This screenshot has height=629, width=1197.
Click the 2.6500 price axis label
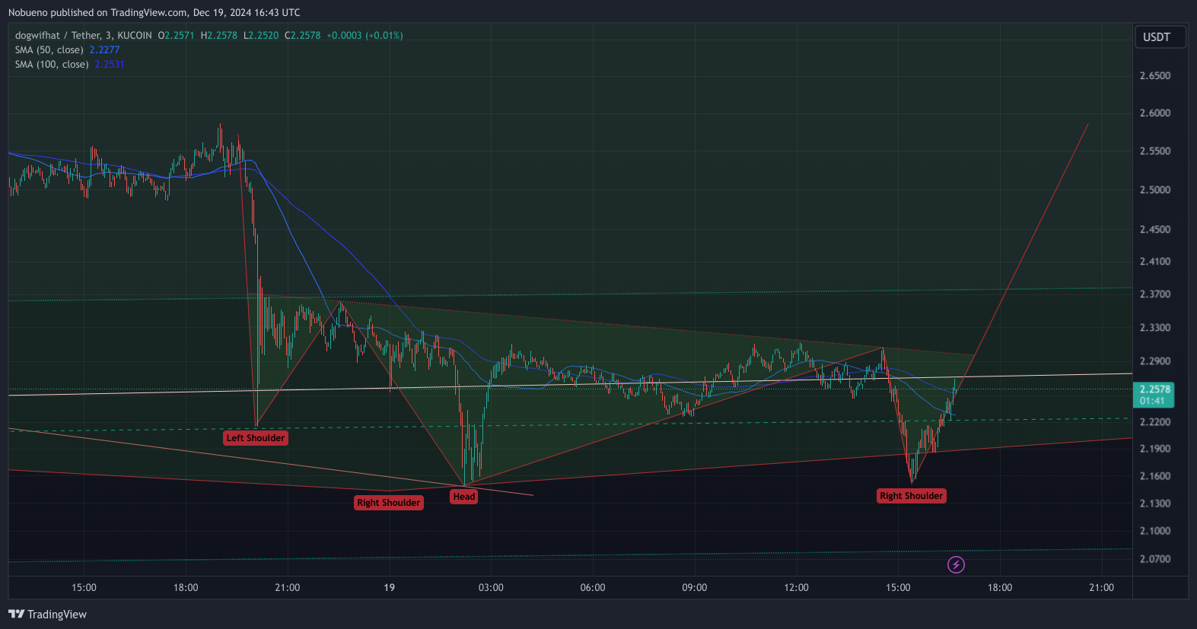coord(1154,76)
